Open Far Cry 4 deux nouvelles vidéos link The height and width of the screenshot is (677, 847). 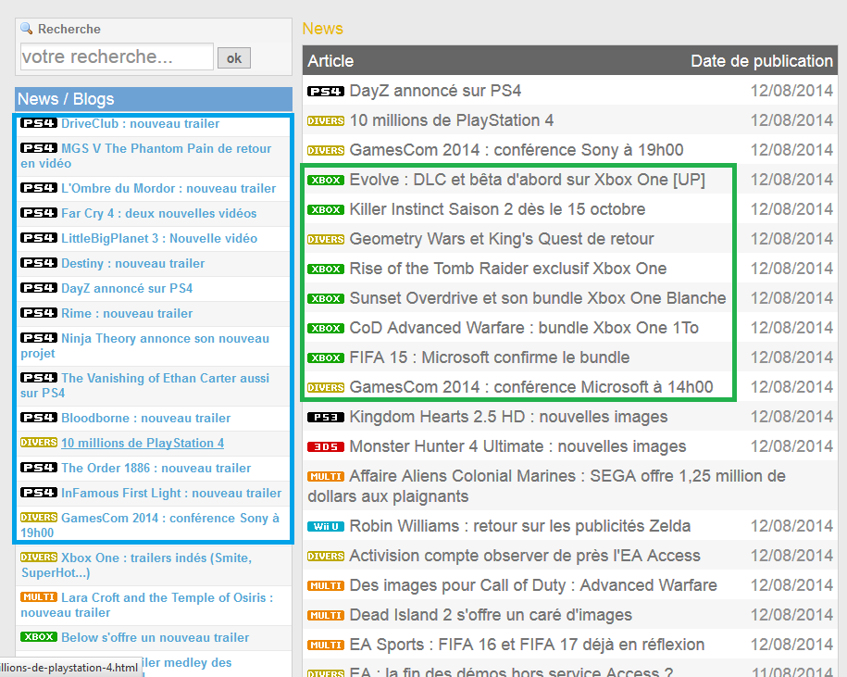pos(159,213)
